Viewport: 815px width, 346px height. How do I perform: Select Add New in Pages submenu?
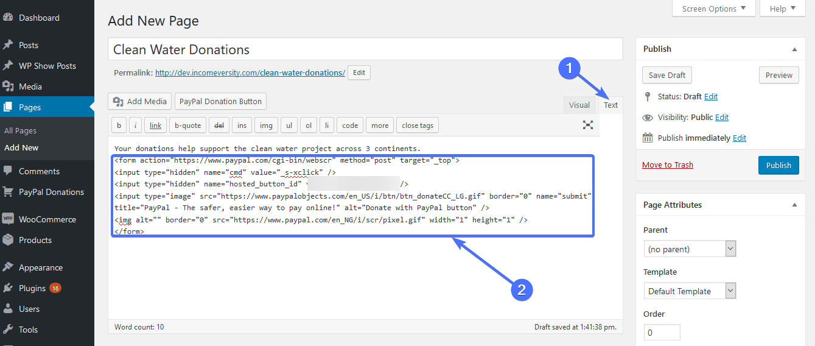pyautogui.click(x=21, y=147)
